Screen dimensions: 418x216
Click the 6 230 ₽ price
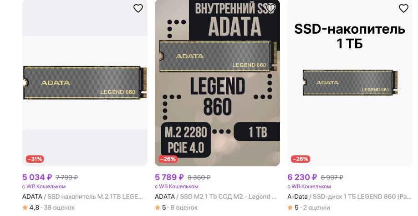tap(302, 177)
